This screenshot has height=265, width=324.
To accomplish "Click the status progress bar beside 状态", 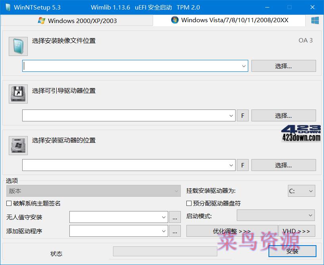I will point(164,251).
